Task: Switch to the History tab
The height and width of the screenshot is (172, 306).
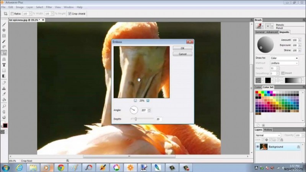Action: click(268, 130)
